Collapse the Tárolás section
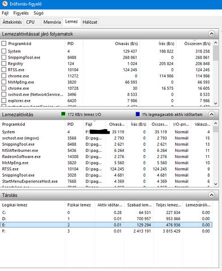Screen dimensions: 222x271 (x=211, y=195)
